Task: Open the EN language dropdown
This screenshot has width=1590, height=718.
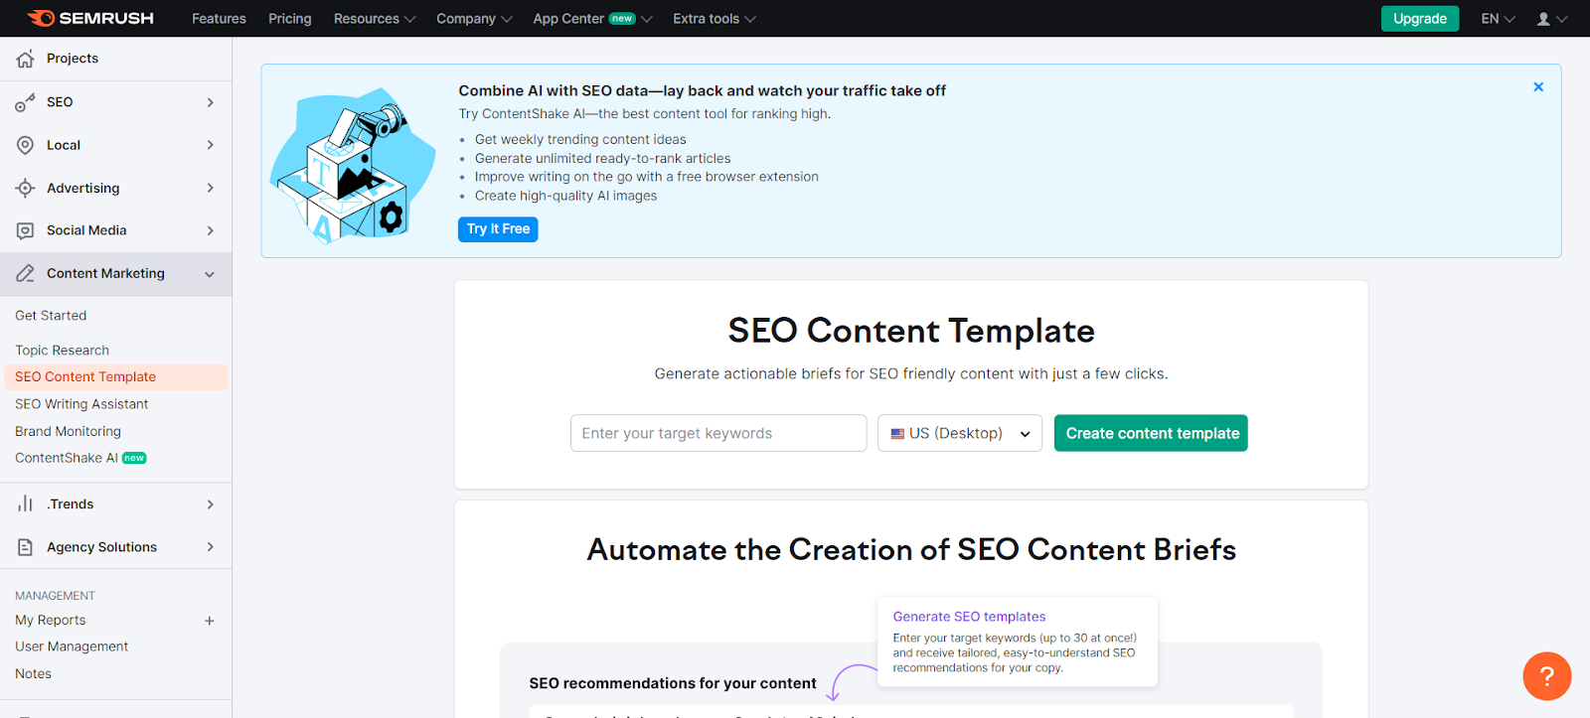Action: [x=1498, y=19]
